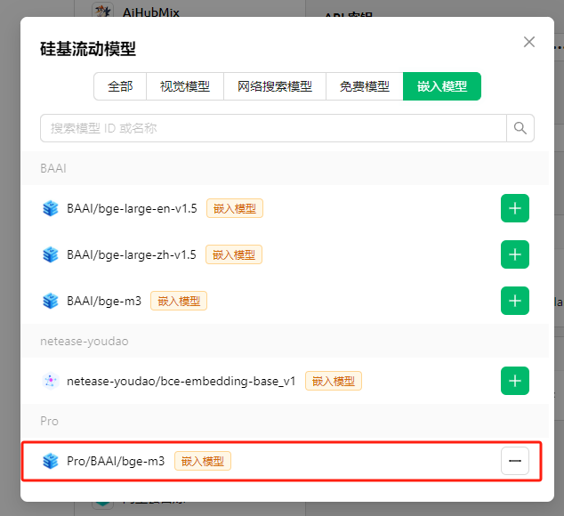Click the Pro/BAAI/bge-m3 model icon
Image resolution: width=564 pixels, height=516 pixels.
(51, 461)
